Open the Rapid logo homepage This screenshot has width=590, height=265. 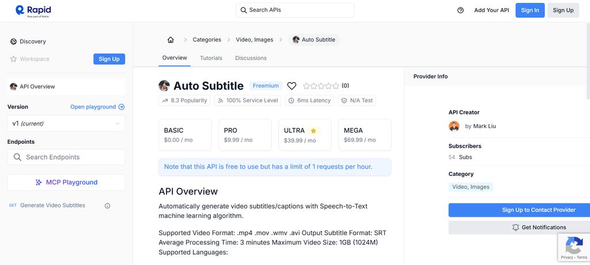coord(33,11)
